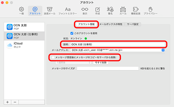Open the プライバシー privacy pane
Screen dimensions: 174x107
[x=151, y=11]
